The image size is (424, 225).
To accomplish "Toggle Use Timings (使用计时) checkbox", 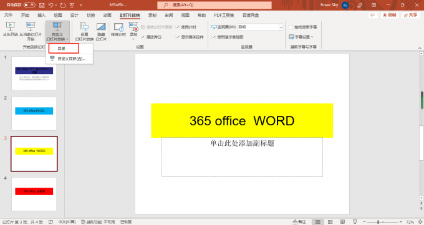I will pyautogui.click(x=178, y=27).
